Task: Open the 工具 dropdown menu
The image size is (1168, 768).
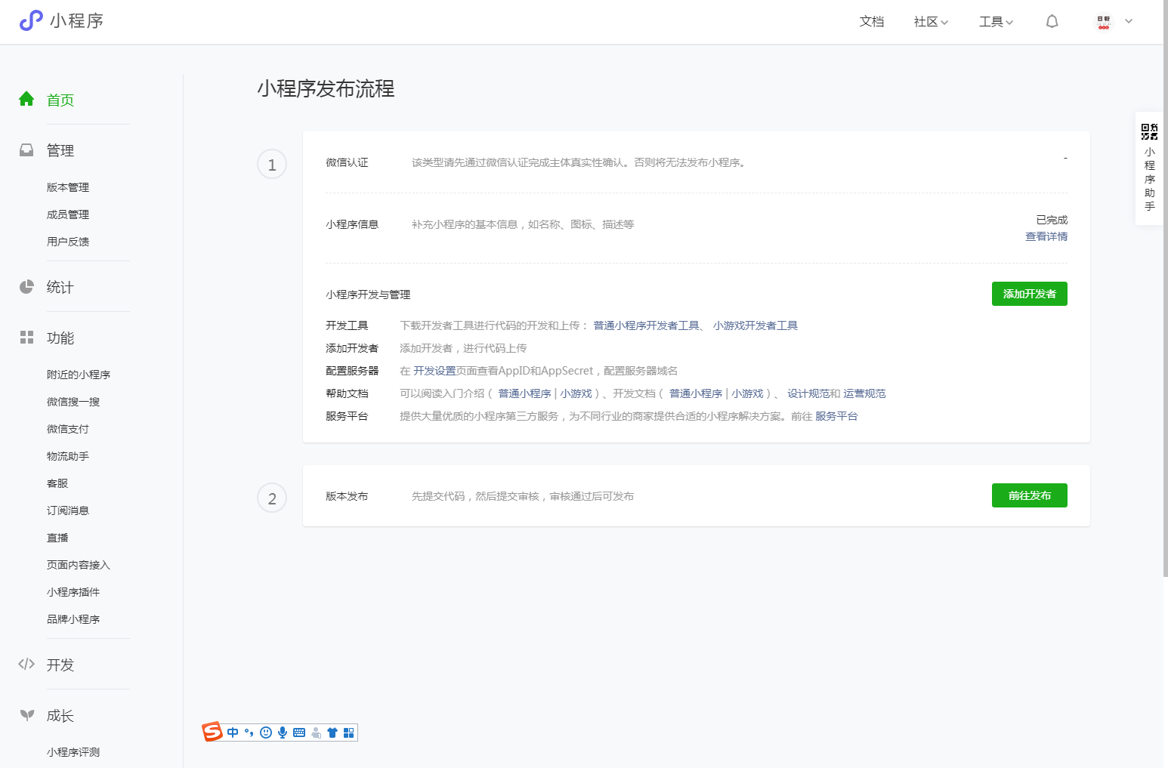Action: pyautogui.click(x=996, y=22)
